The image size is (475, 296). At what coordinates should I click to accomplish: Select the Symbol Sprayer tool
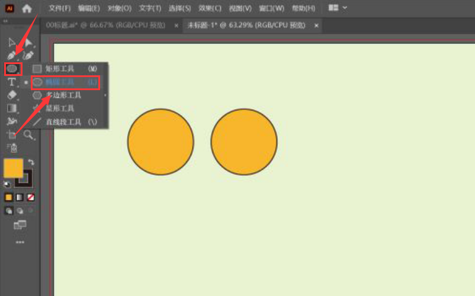tap(12, 148)
